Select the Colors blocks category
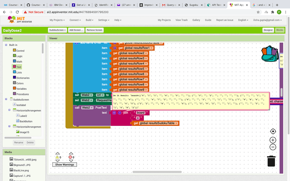Screen dimensions: 290x181 (x=18, y=83)
